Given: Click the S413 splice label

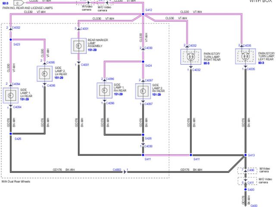Looking at the screenshot, I should pos(252,155).
